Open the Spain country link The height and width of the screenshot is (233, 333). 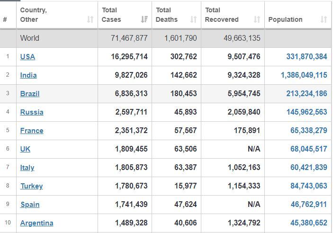pyautogui.click(x=30, y=205)
